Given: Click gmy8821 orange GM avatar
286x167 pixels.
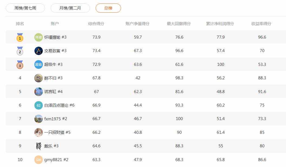Looking at the screenshot, I should pyautogui.click(x=38, y=160).
